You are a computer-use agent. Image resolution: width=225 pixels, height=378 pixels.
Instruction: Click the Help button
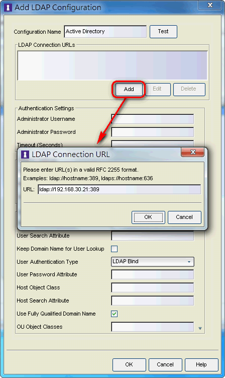pyautogui.click(x=201, y=364)
